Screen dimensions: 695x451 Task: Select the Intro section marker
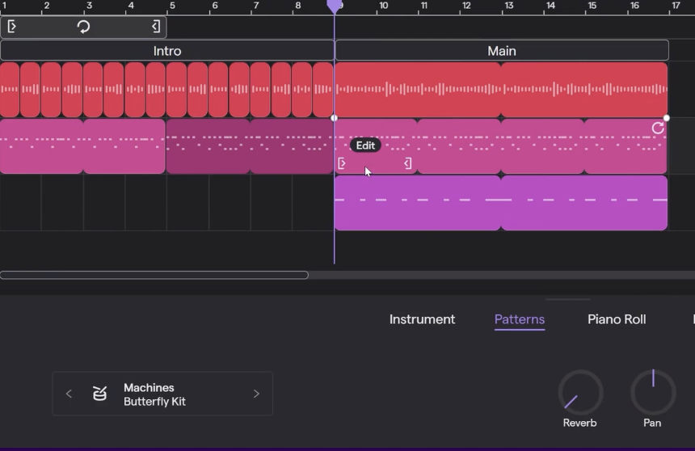(167, 51)
